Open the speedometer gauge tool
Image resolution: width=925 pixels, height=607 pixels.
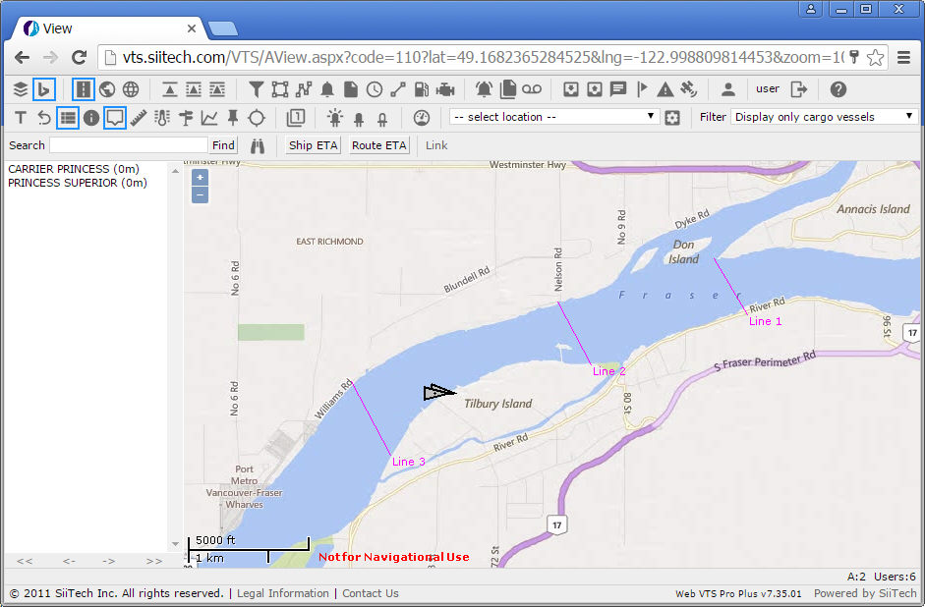422,118
